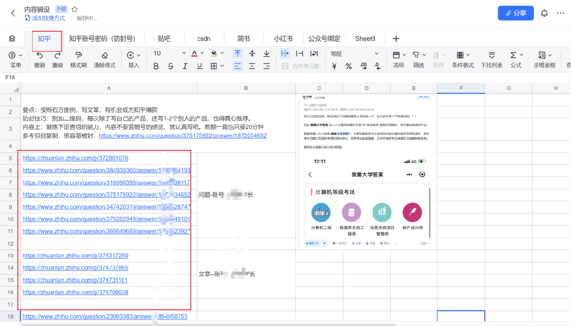Open the notifications bell
The image size is (571, 326).
click(544, 13)
